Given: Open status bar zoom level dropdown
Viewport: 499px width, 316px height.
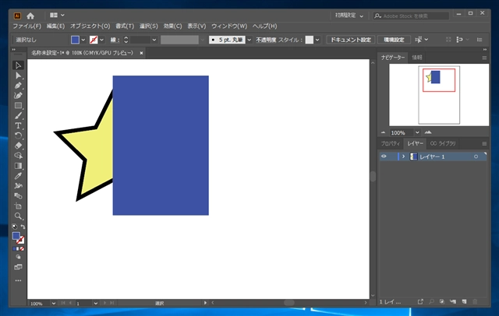Looking at the screenshot, I should (x=54, y=304).
